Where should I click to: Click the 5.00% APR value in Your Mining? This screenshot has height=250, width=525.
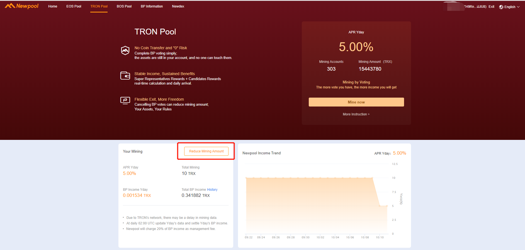click(x=129, y=174)
